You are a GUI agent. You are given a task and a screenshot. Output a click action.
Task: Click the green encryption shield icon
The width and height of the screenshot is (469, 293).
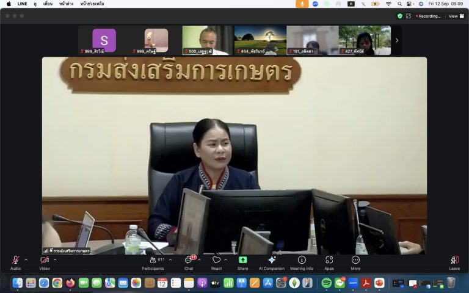tap(400, 16)
